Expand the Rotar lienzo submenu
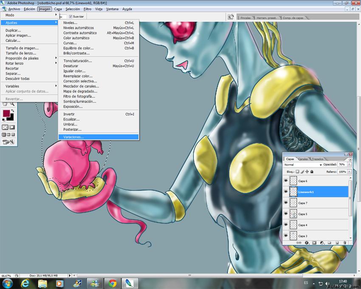 29,63
